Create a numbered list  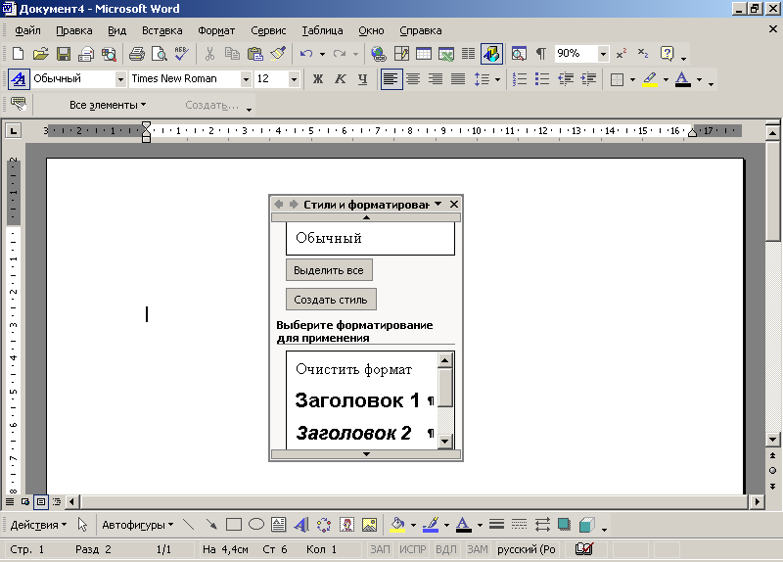(x=520, y=79)
